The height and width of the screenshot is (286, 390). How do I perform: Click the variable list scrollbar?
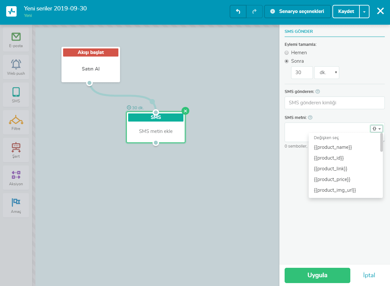pos(382,142)
